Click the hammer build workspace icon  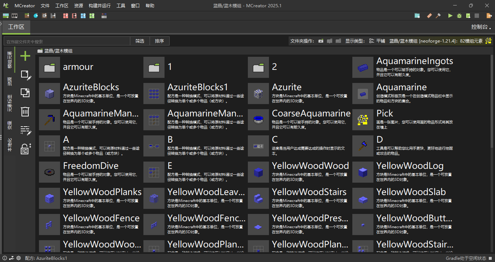[x=438, y=16]
